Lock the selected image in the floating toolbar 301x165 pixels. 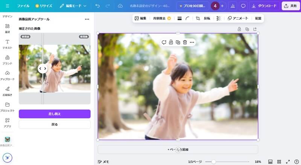click(x=171, y=42)
